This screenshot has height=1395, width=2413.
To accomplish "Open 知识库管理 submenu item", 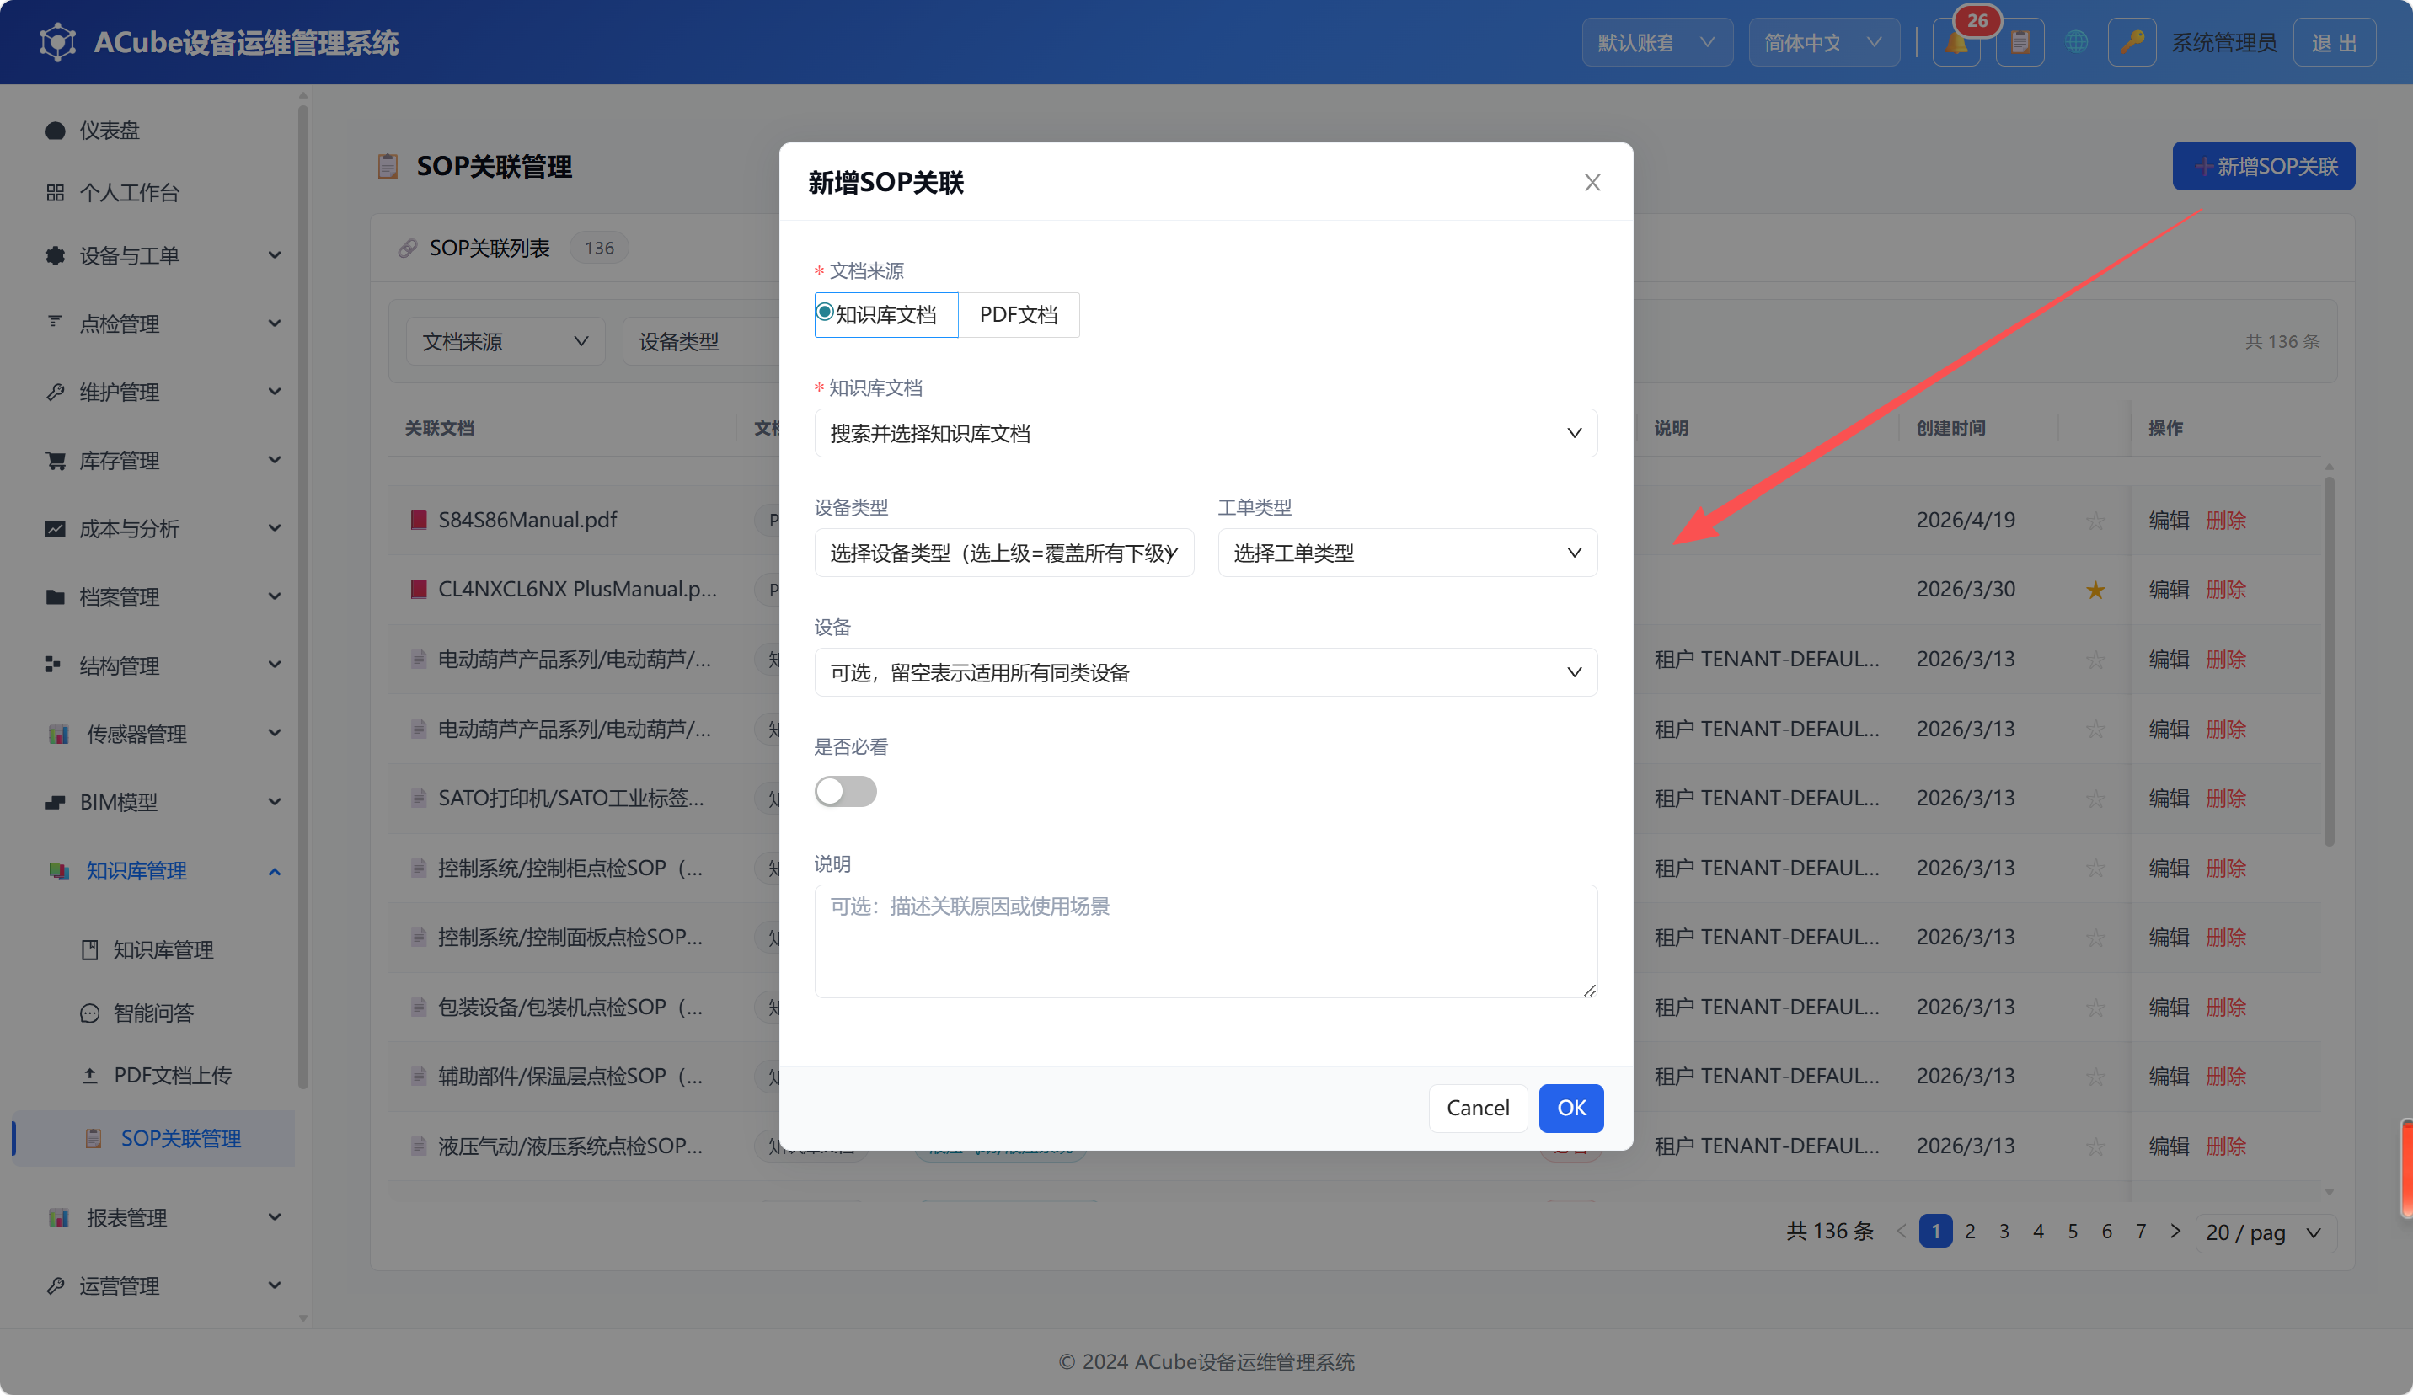I will point(153,949).
